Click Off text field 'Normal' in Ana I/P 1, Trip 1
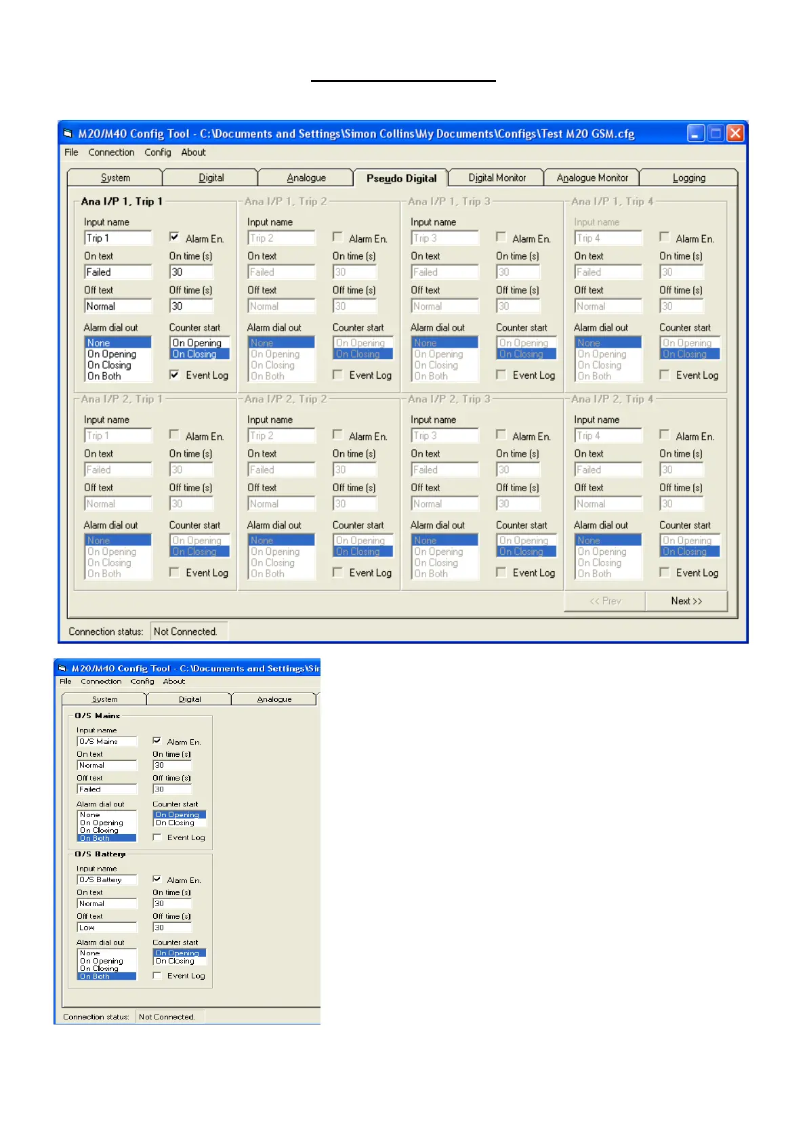 coord(118,306)
